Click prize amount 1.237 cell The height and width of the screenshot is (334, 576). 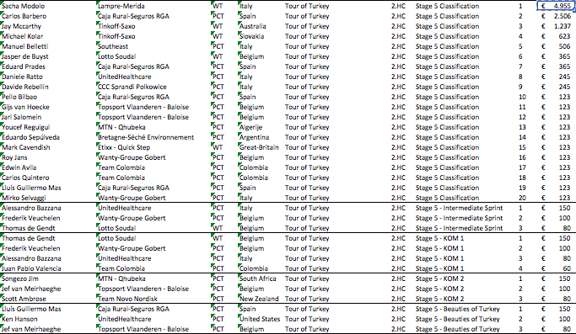pos(555,26)
